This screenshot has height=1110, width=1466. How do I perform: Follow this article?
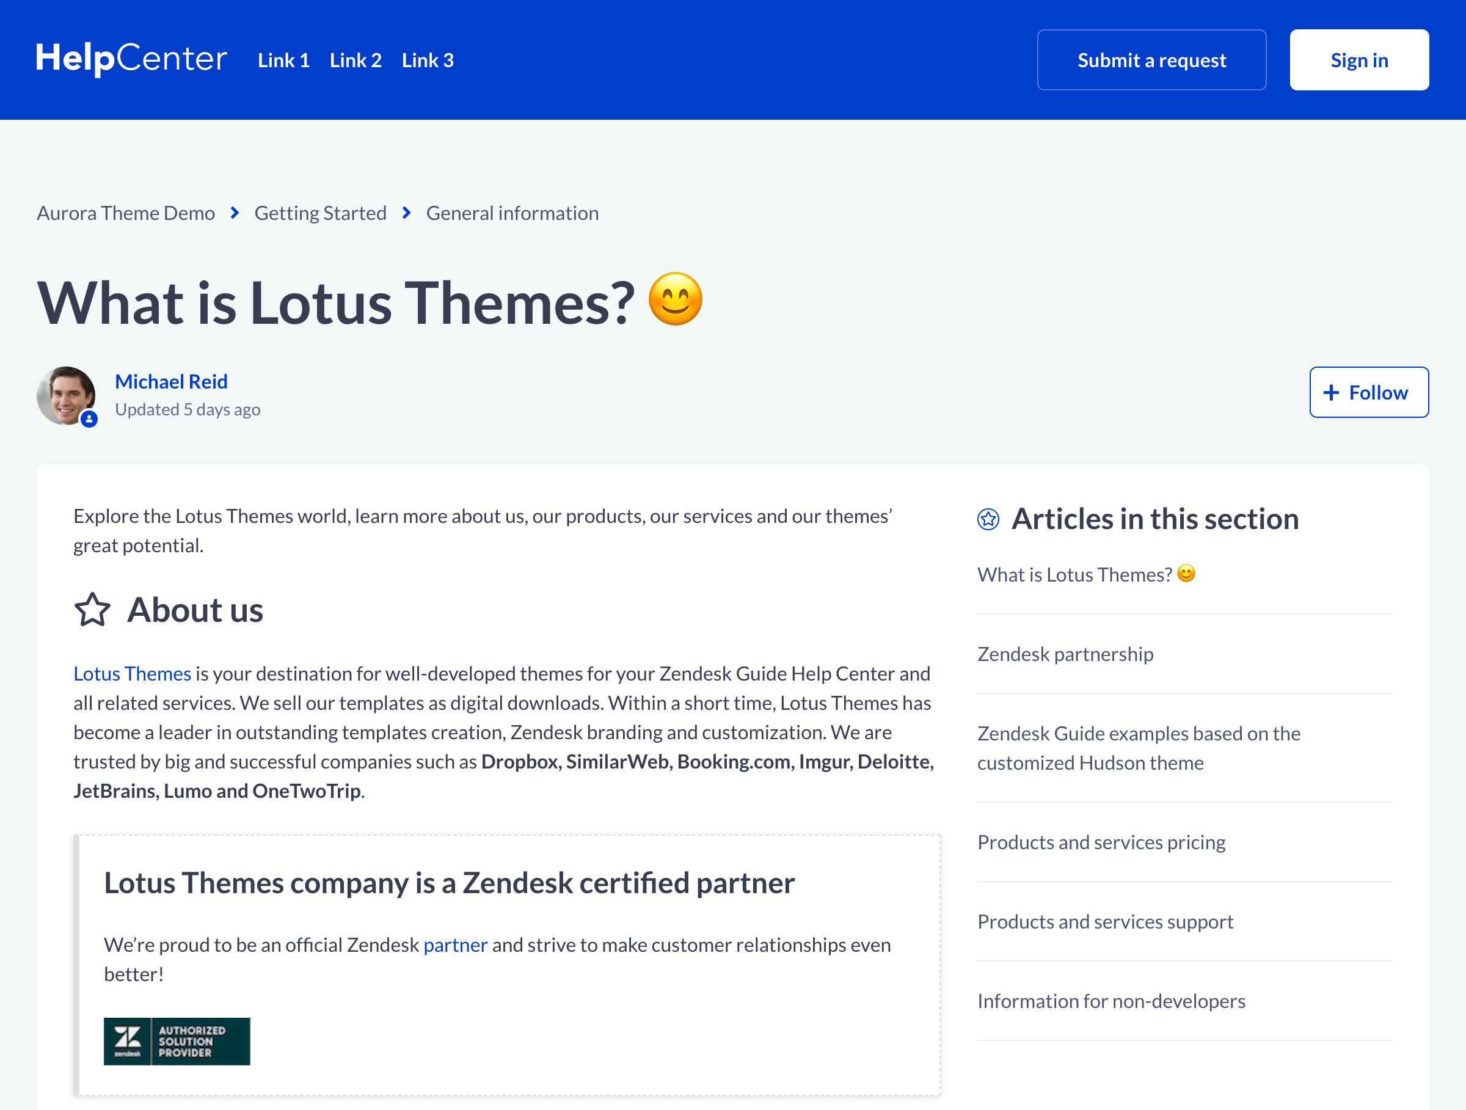pyautogui.click(x=1369, y=392)
